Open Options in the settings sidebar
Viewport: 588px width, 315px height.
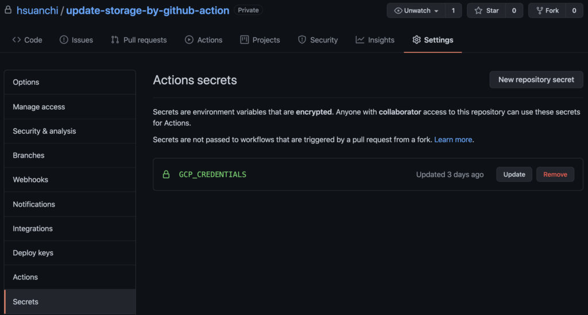point(69,82)
